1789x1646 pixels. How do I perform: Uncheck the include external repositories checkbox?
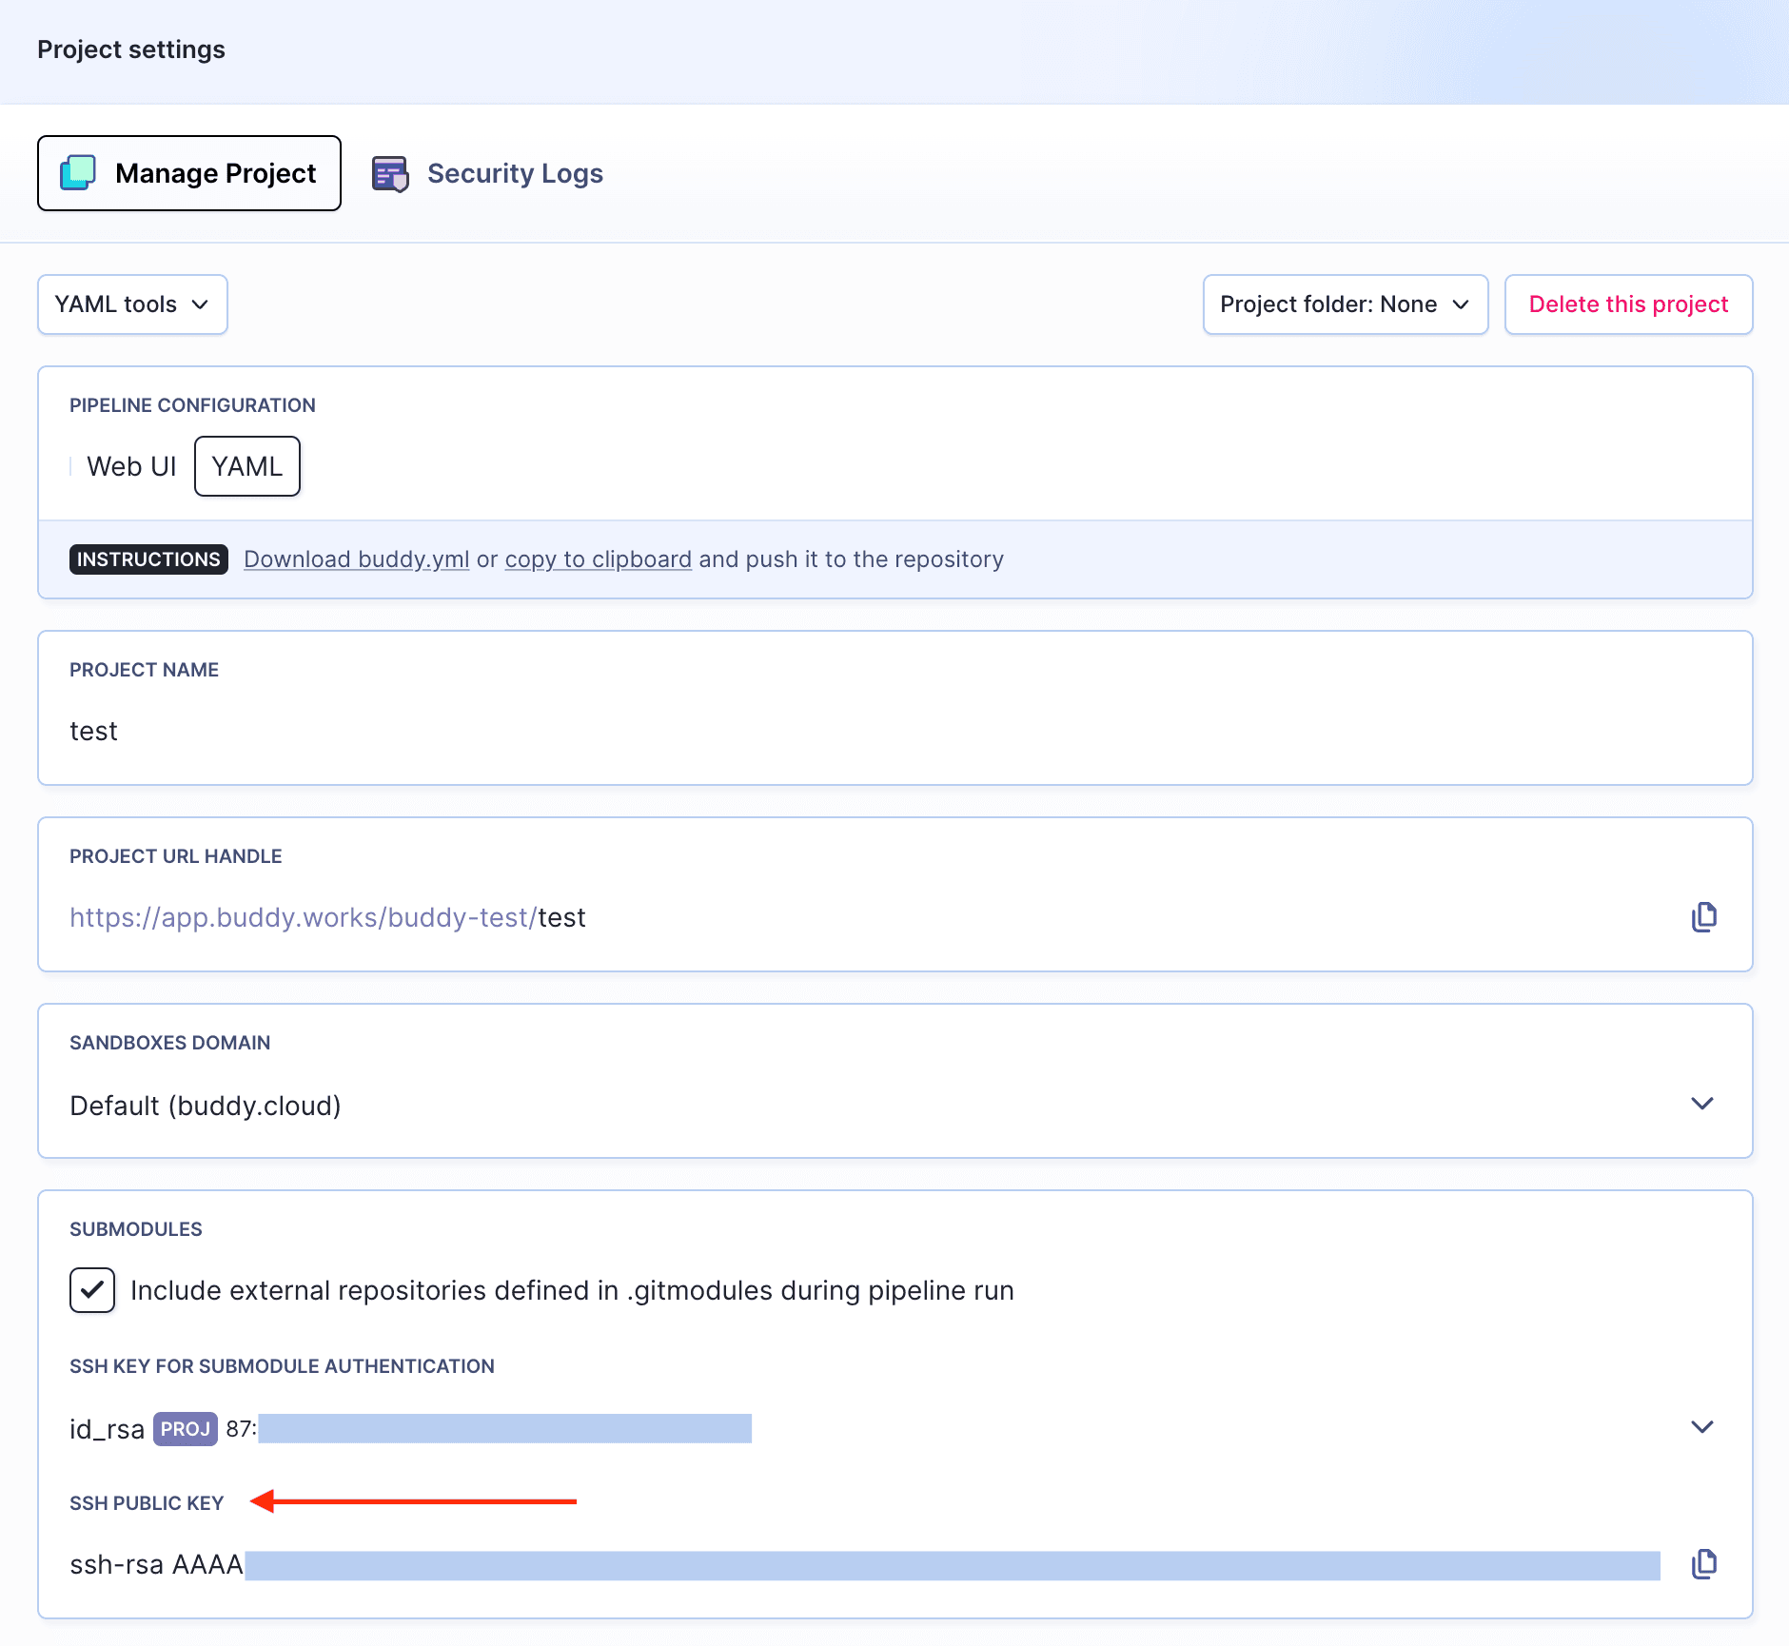92,1290
